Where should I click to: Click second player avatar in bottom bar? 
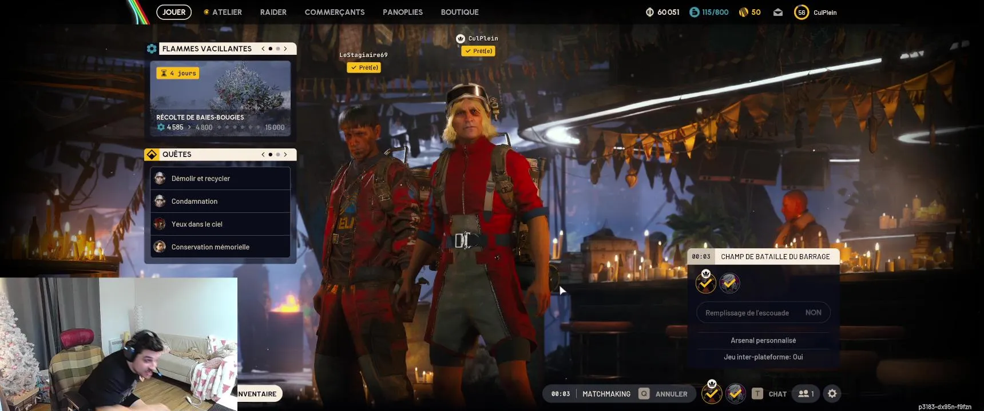click(x=736, y=393)
